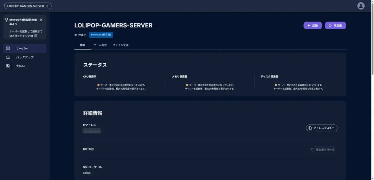Dismiss the Minecraft getting-started tip

point(41,20)
